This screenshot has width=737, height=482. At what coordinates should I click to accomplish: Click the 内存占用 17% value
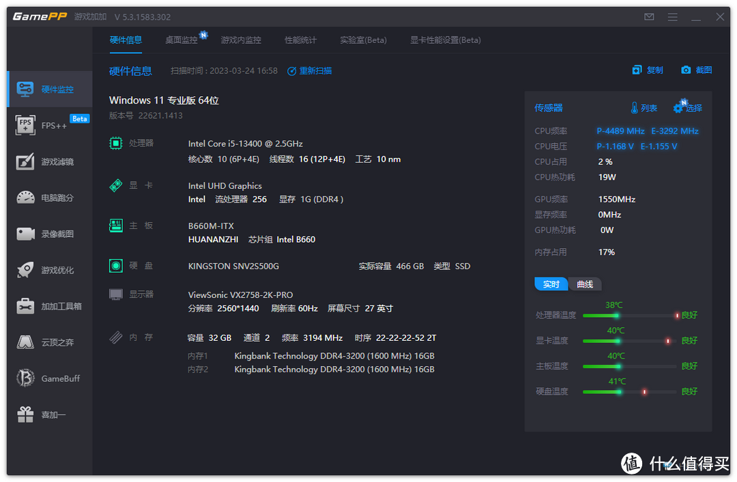607,252
